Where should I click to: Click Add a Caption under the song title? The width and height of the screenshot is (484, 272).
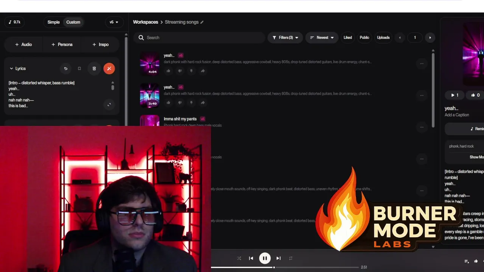pos(457,115)
